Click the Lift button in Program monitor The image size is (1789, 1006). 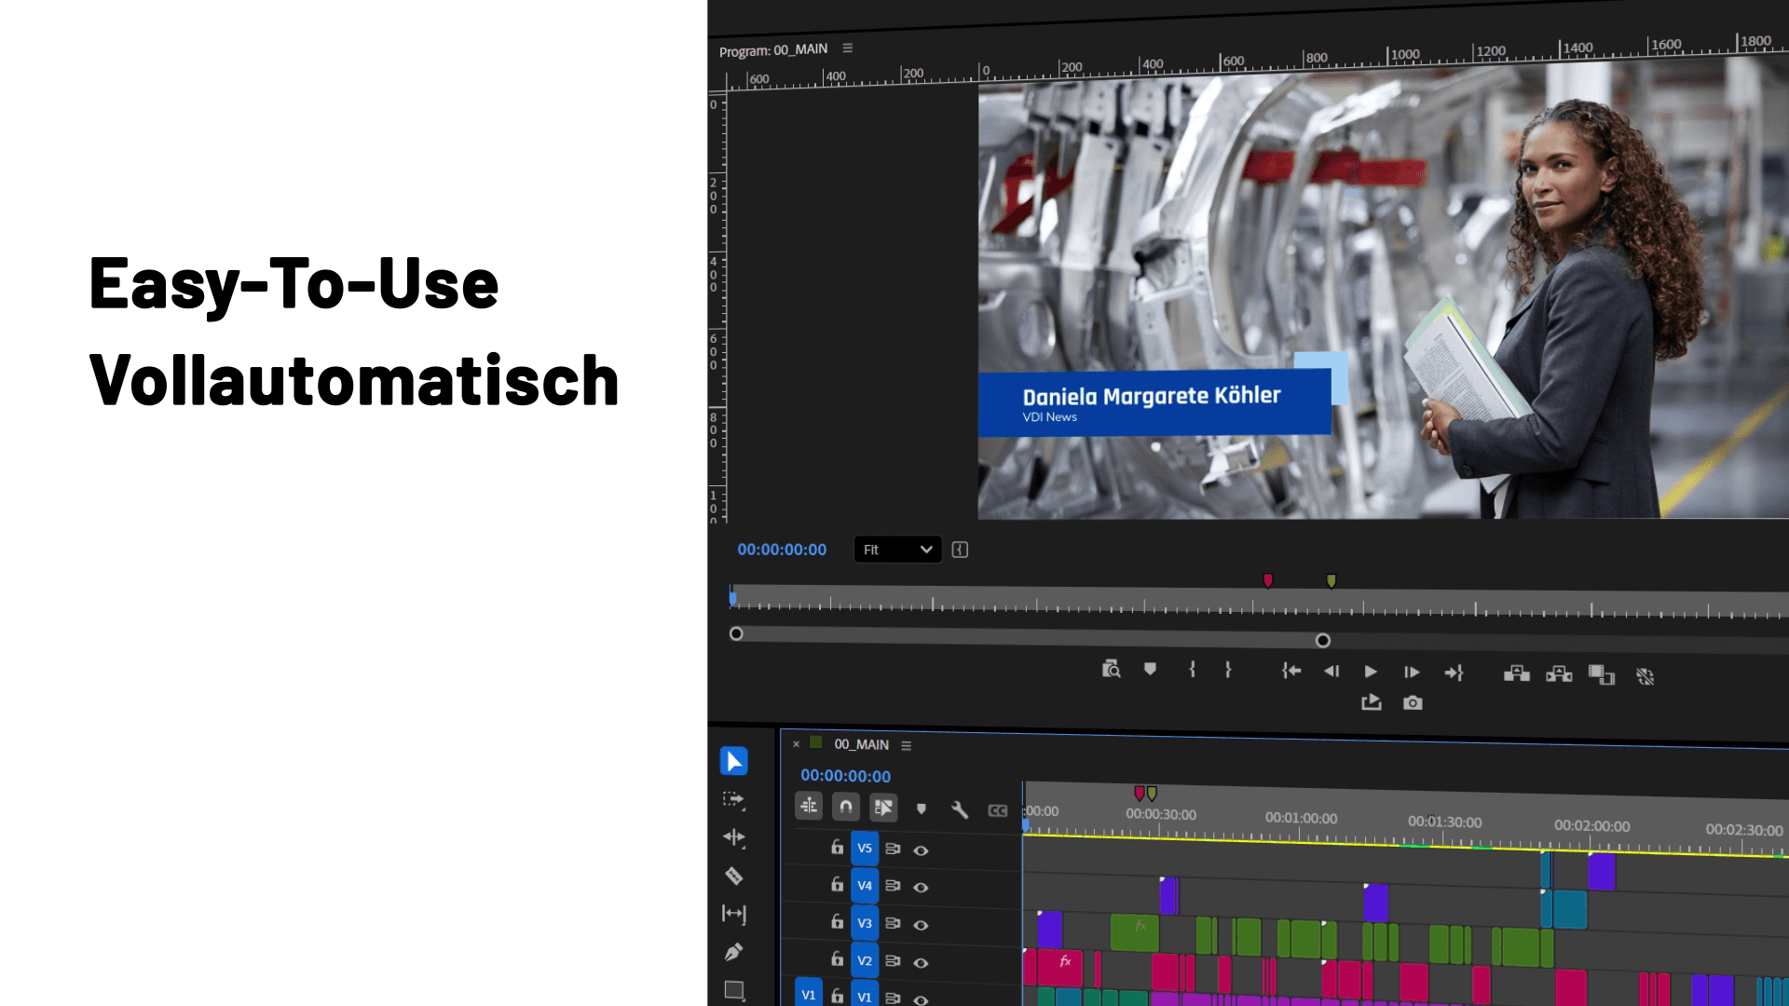pyautogui.click(x=1517, y=673)
